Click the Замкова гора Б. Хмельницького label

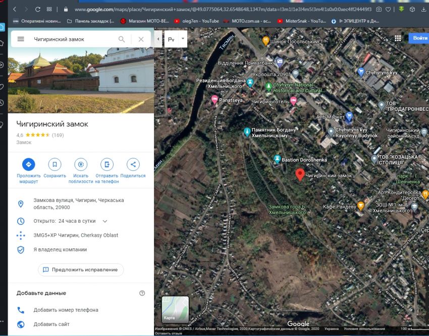[x=287, y=210]
